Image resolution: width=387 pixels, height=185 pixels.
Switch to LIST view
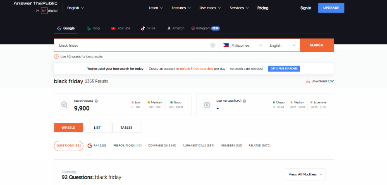pos(97,127)
